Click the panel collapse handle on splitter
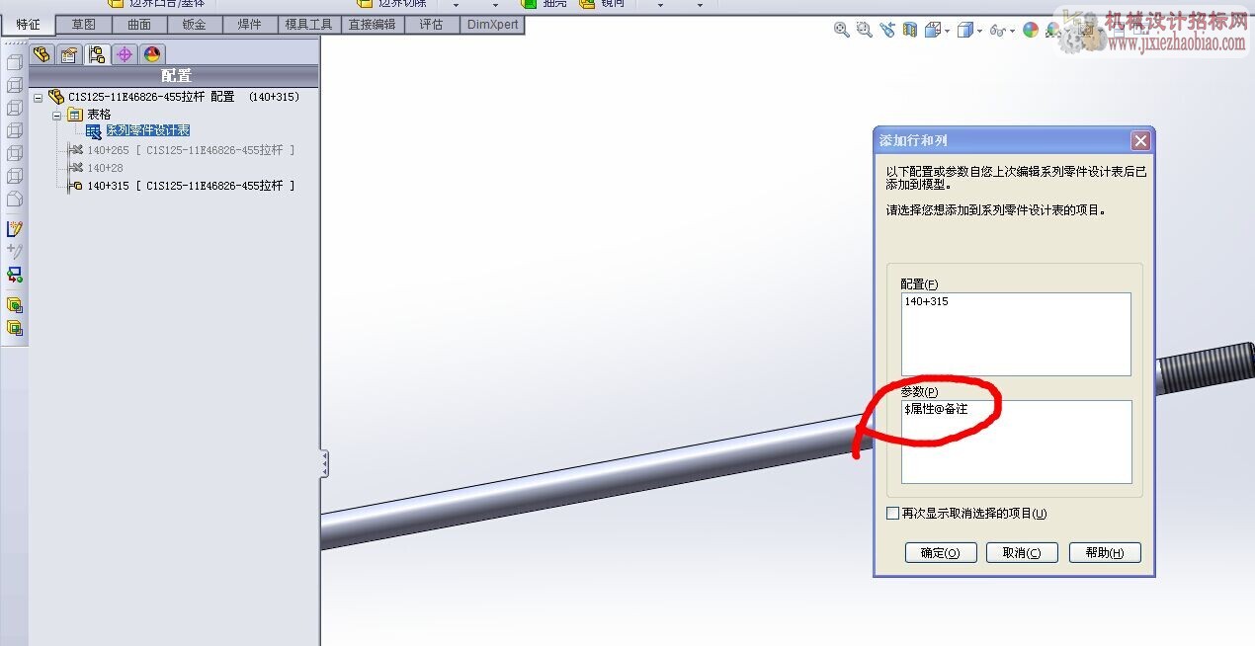Viewport: 1255px width, 646px height. (324, 463)
